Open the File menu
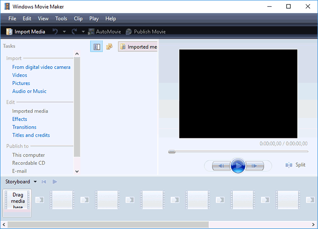This screenshot has height=229, width=318. tap(12, 19)
